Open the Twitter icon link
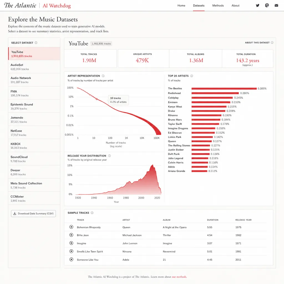284x284 pixels. click(258, 6)
